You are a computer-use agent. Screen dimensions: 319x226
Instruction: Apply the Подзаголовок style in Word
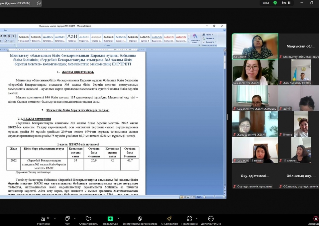click(x=84, y=38)
